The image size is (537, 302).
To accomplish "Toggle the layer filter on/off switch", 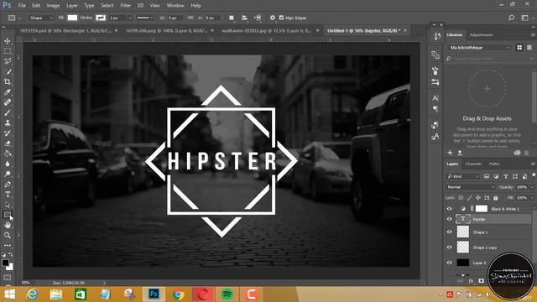I will (x=534, y=175).
